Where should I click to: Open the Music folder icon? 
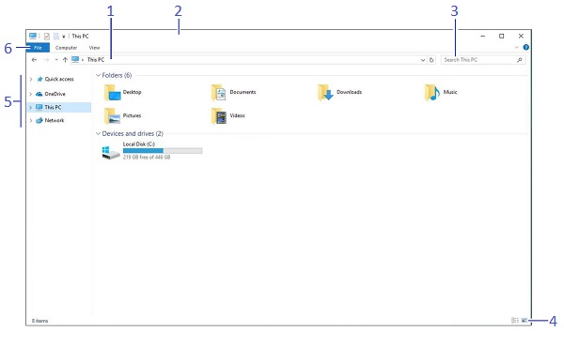pyautogui.click(x=432, y=93)
